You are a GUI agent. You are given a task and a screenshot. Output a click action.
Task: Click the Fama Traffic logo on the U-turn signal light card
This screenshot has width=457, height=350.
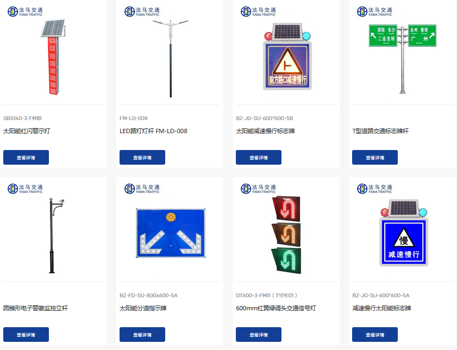[258, 189]
